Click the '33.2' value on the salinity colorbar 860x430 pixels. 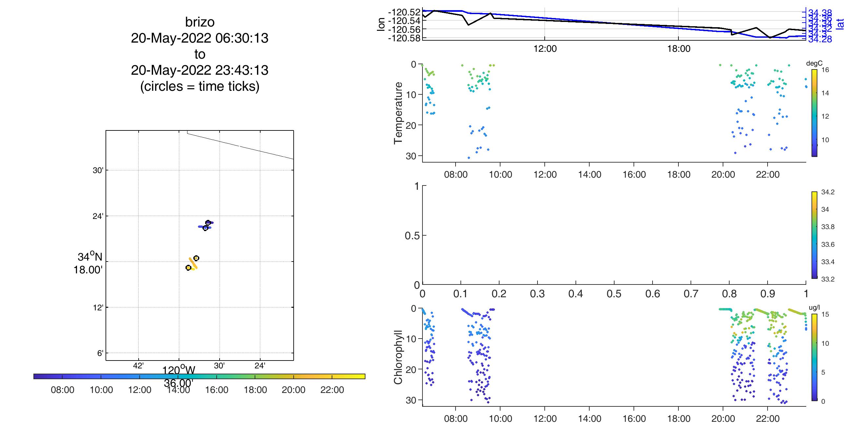coord(828,280)
